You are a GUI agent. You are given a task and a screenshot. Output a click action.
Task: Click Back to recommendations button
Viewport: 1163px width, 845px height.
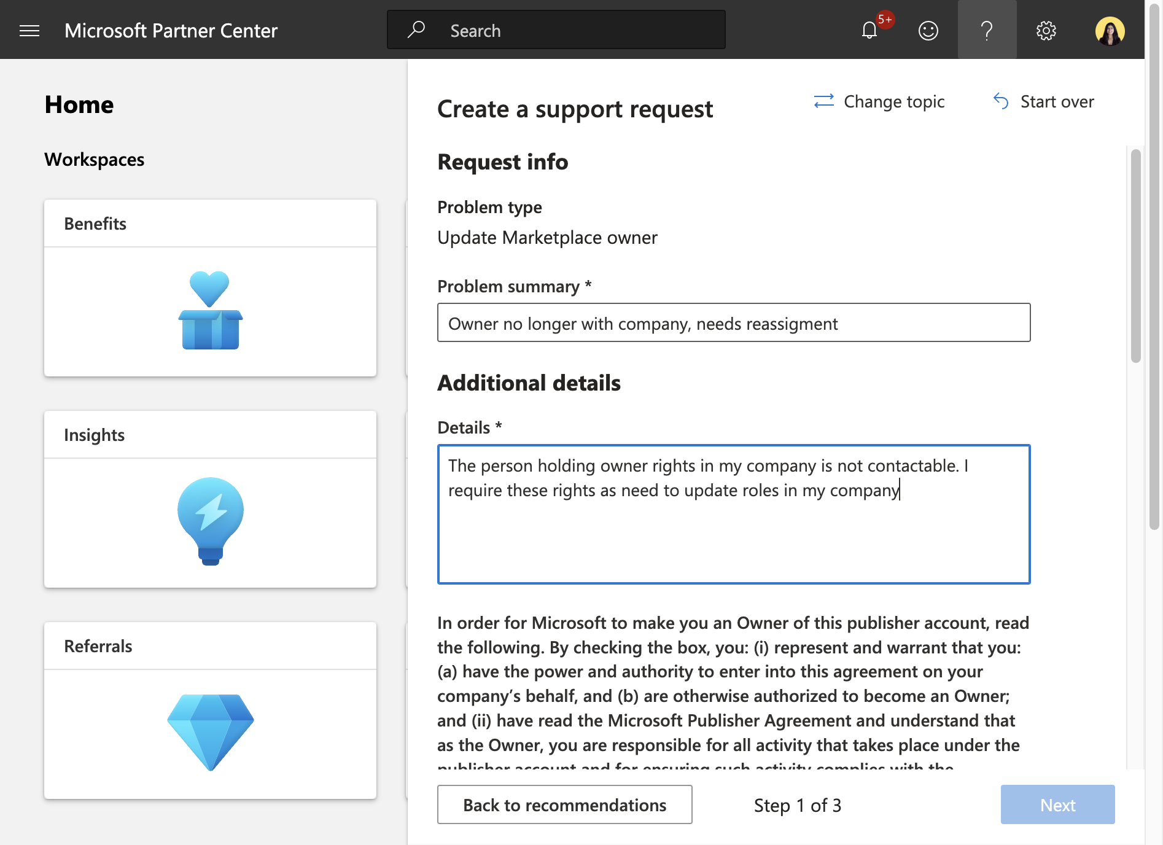tap(565, 804)
